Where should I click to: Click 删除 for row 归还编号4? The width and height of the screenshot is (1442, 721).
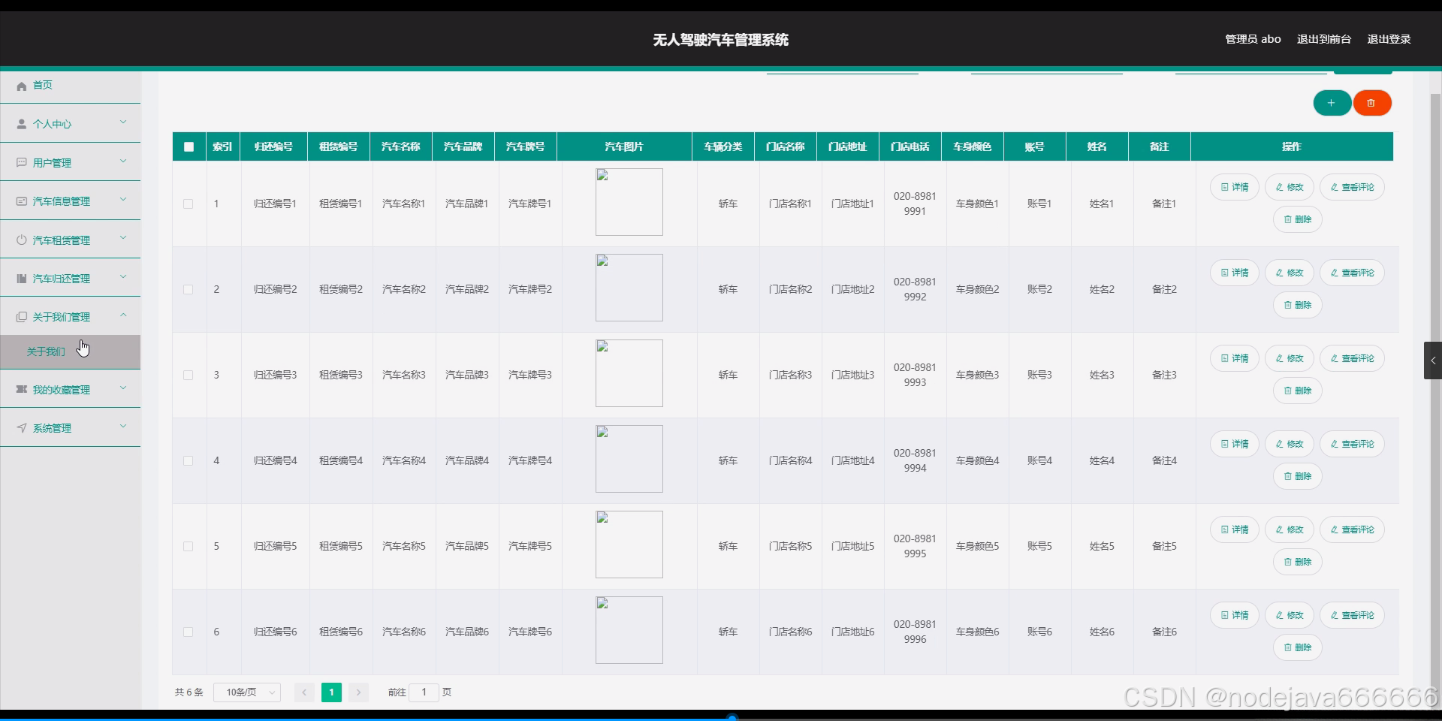(x=1298, y=476)
